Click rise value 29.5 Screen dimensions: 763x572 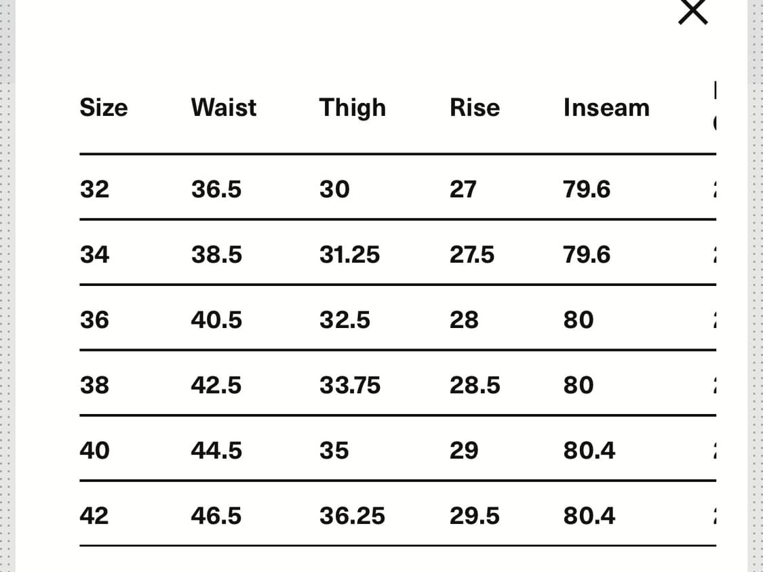(x=475, y=516)
